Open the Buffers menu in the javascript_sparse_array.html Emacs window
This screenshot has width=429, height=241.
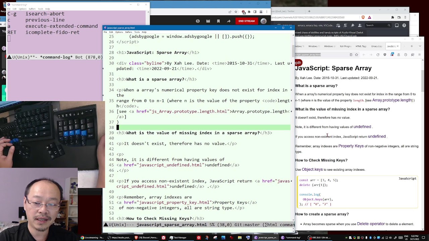click(128, 32)
